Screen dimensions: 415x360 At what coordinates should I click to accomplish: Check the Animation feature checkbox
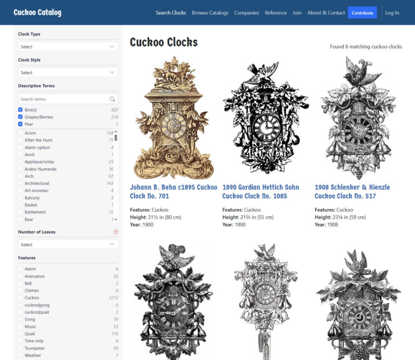(x=21, y=276)
